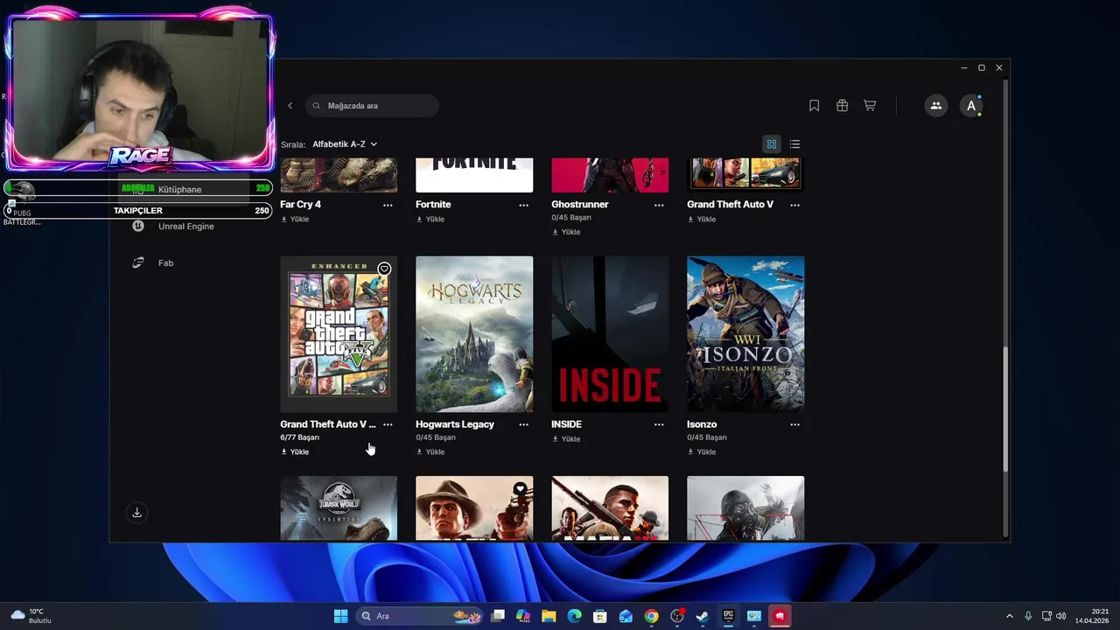Select Unreal Engine in the sidebar
Screen dimensions: 1120x630
click(x=185, y=227)
